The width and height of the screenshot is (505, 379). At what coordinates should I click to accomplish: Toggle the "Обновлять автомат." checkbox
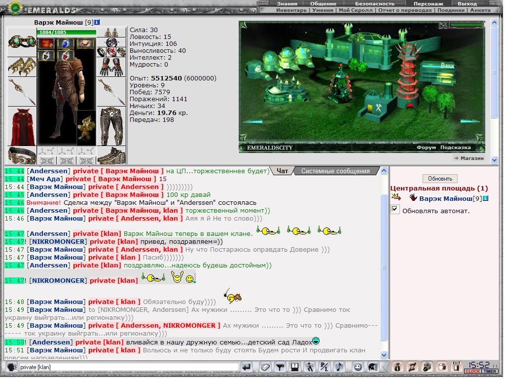click(395, 210)
